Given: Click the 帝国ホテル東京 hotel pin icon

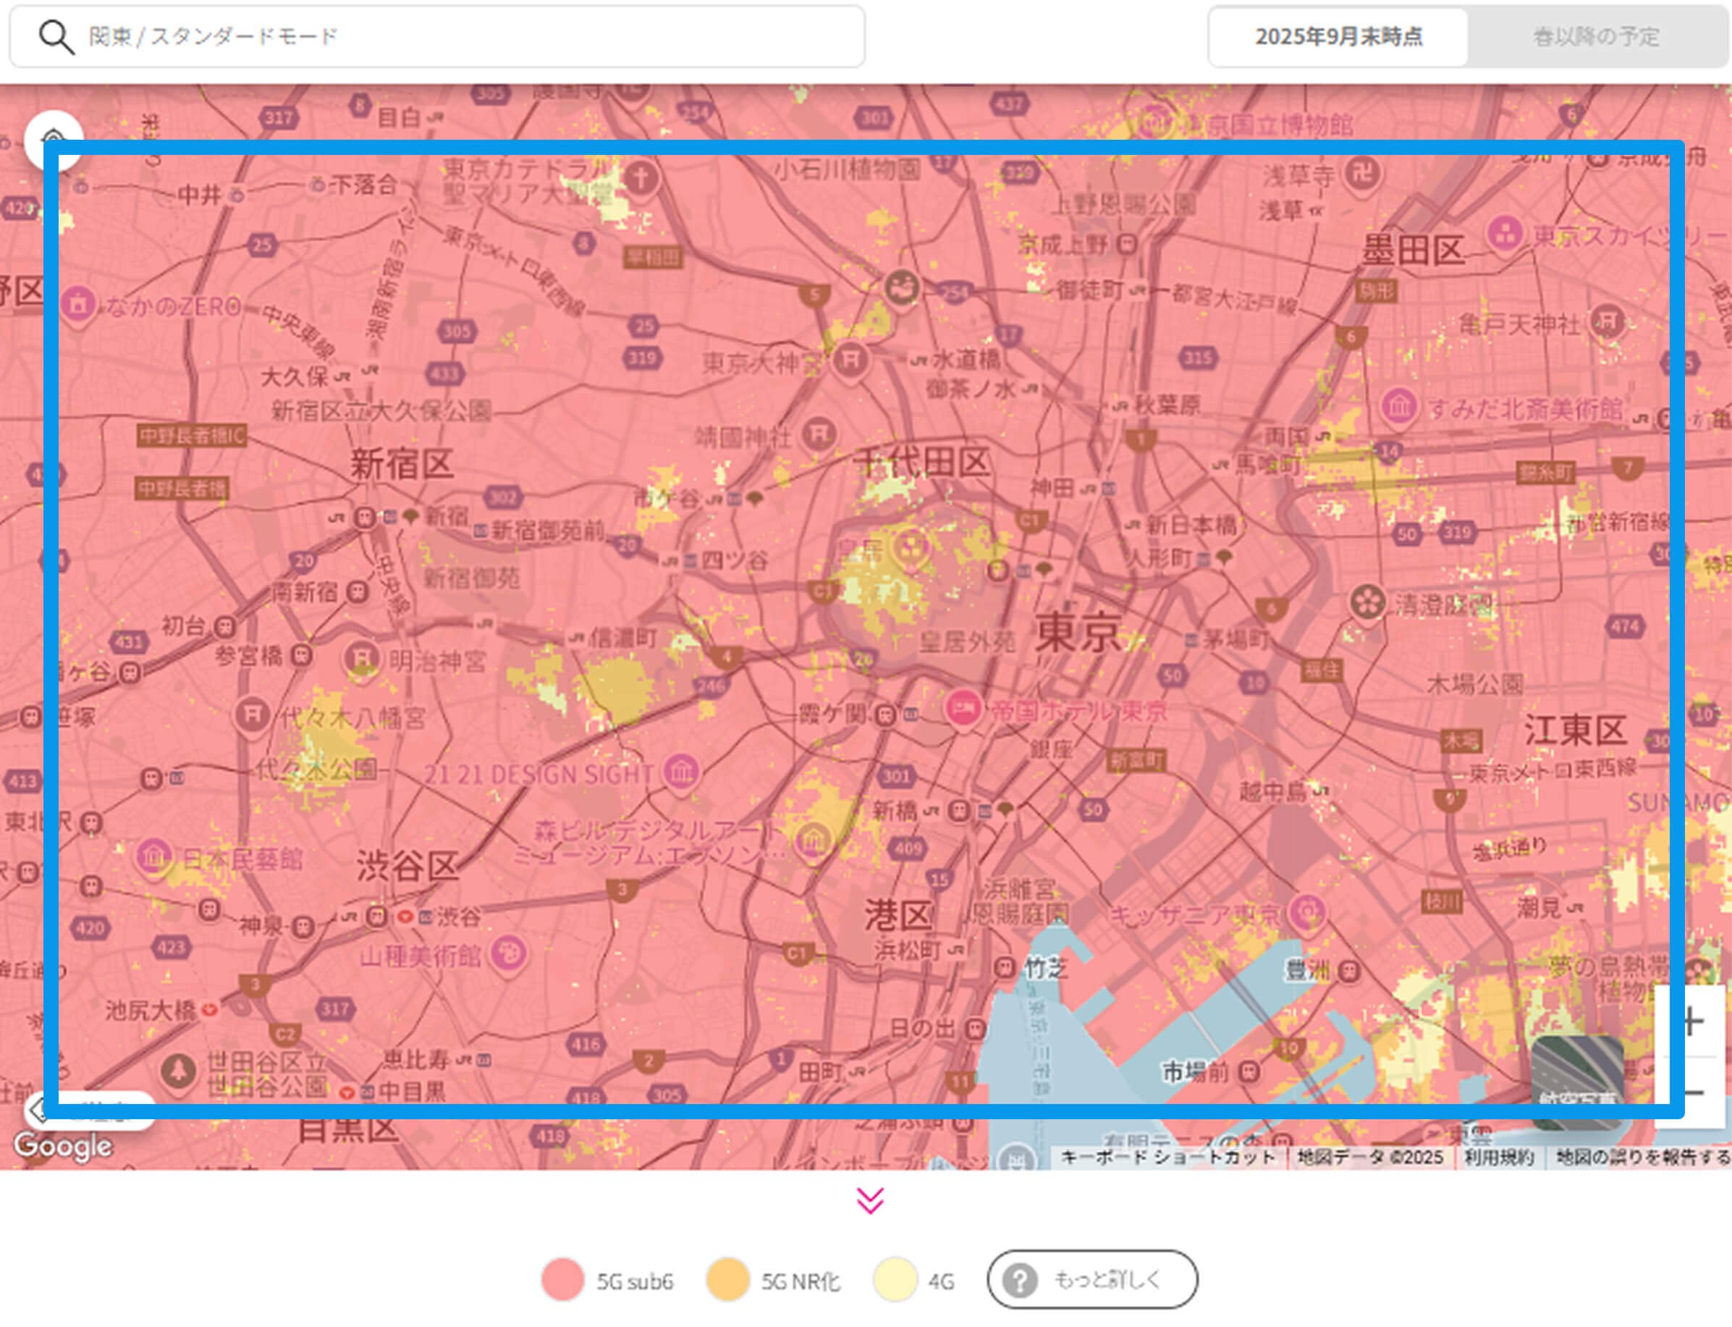Looking at the screenshot, I should [963, 708].
